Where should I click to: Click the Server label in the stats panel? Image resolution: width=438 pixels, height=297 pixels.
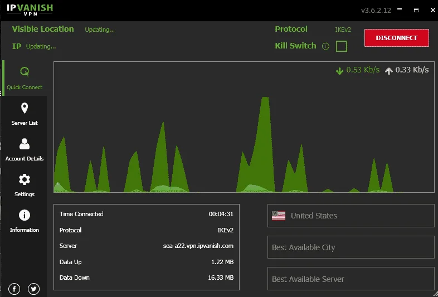[68, 246]
